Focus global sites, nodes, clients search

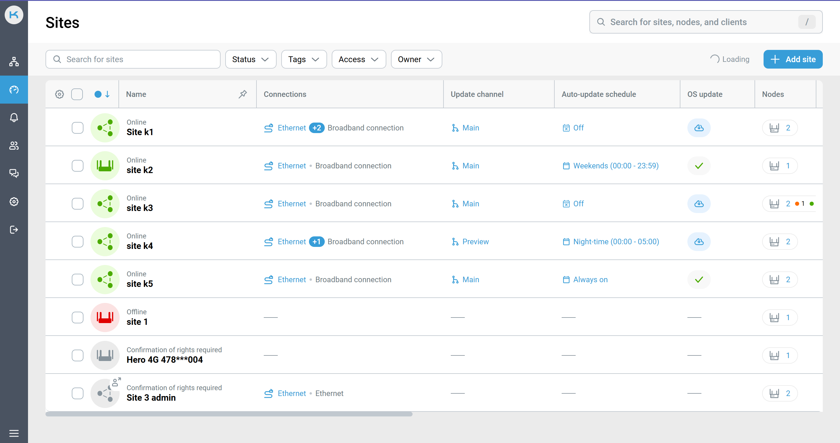[706, 22]
